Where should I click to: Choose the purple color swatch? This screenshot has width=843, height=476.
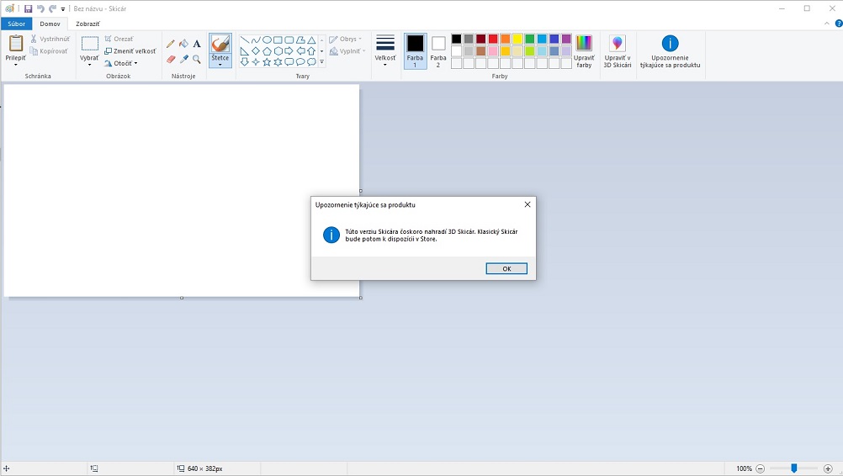coord(566,39)
